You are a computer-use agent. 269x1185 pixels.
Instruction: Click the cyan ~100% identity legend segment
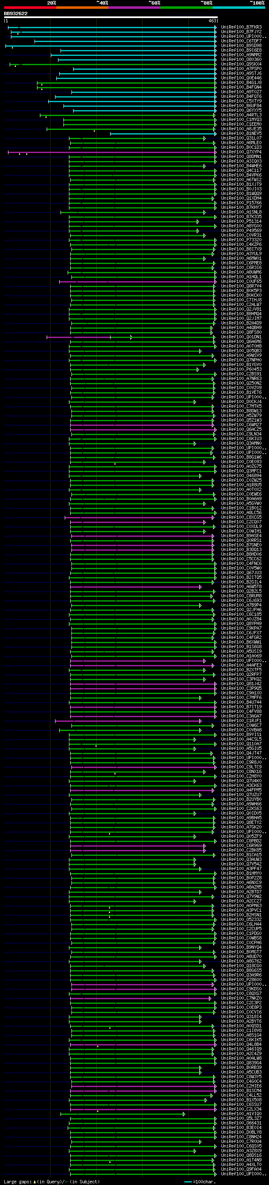pyautogui.click(x=239, y=8)
